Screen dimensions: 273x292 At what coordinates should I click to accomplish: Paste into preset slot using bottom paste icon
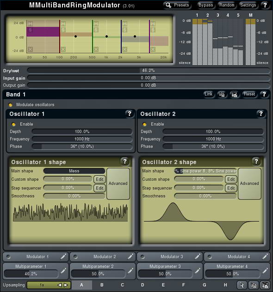[265, 285]
